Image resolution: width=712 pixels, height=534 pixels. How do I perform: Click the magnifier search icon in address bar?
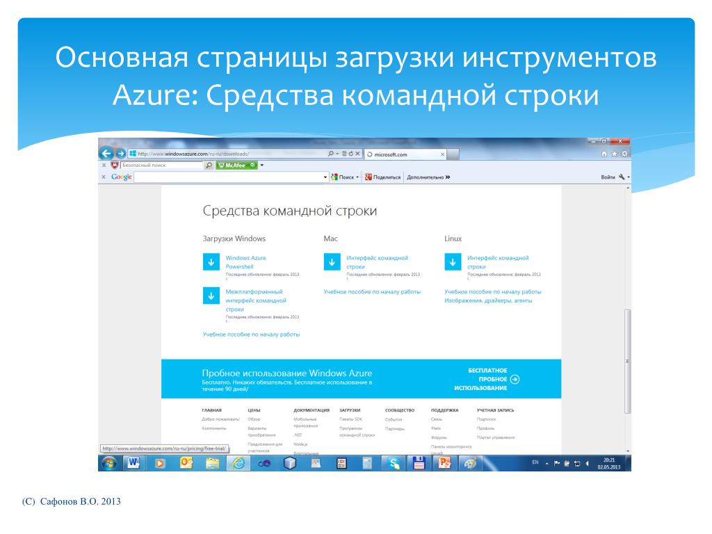point(331,154)
